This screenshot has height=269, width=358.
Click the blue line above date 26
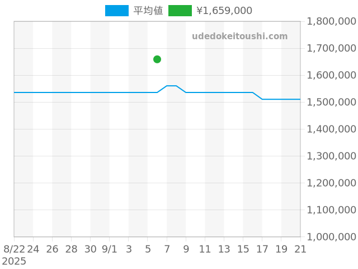(53, 92)
